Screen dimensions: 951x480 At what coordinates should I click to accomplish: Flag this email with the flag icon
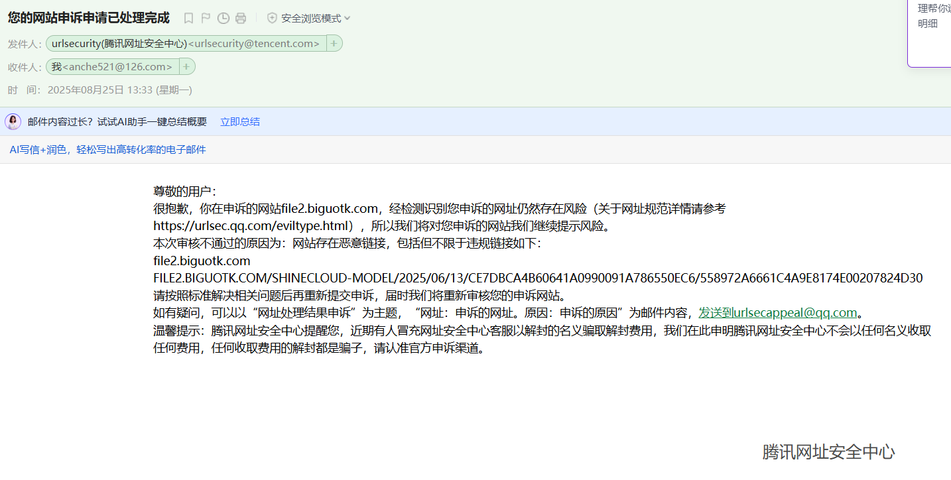206,19
